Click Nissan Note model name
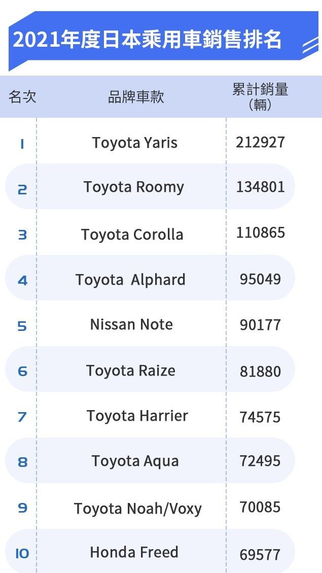322x573 pixels. (131, 324)
